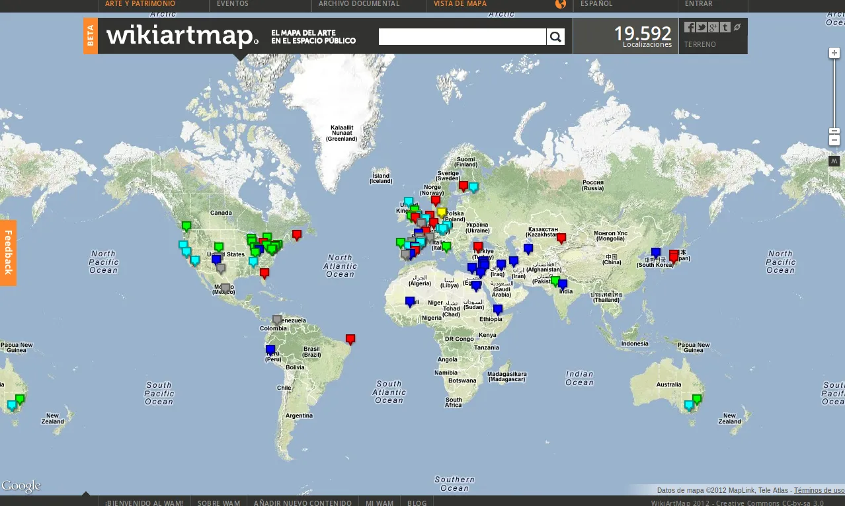Open the blue marker over South Korea
This screenshot has height=506, width=845.
click(x=656, y=252)
